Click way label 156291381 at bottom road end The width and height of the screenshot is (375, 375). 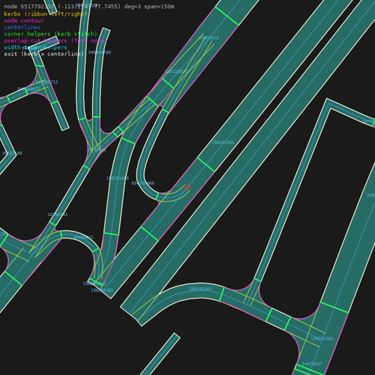pos(102,290)
